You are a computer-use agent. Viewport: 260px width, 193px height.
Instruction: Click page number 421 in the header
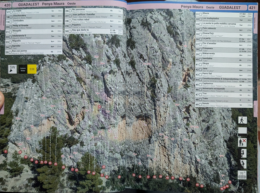tap(252, 7)
